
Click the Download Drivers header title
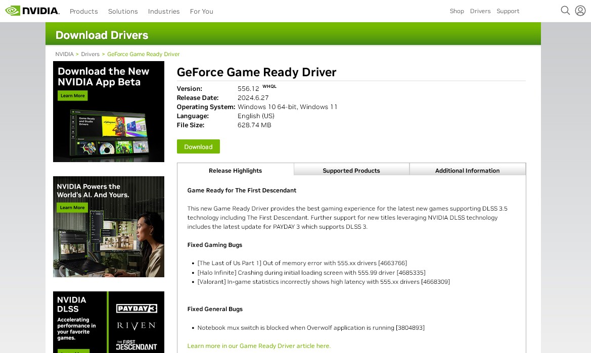tap(102, 35)
